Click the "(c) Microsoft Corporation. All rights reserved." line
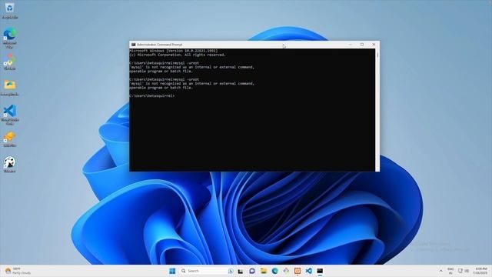 pyautogui.click(x=178, y=55)
